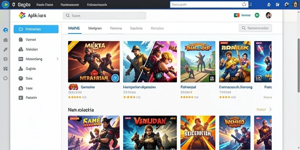Switch to the NalfiG tab
This screenshot has width=300, height=150.
click(74, 28)
